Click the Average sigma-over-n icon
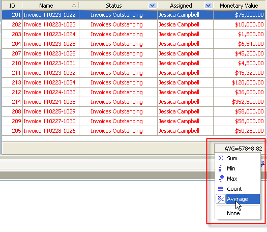The image size is (267, 232). 221,199
